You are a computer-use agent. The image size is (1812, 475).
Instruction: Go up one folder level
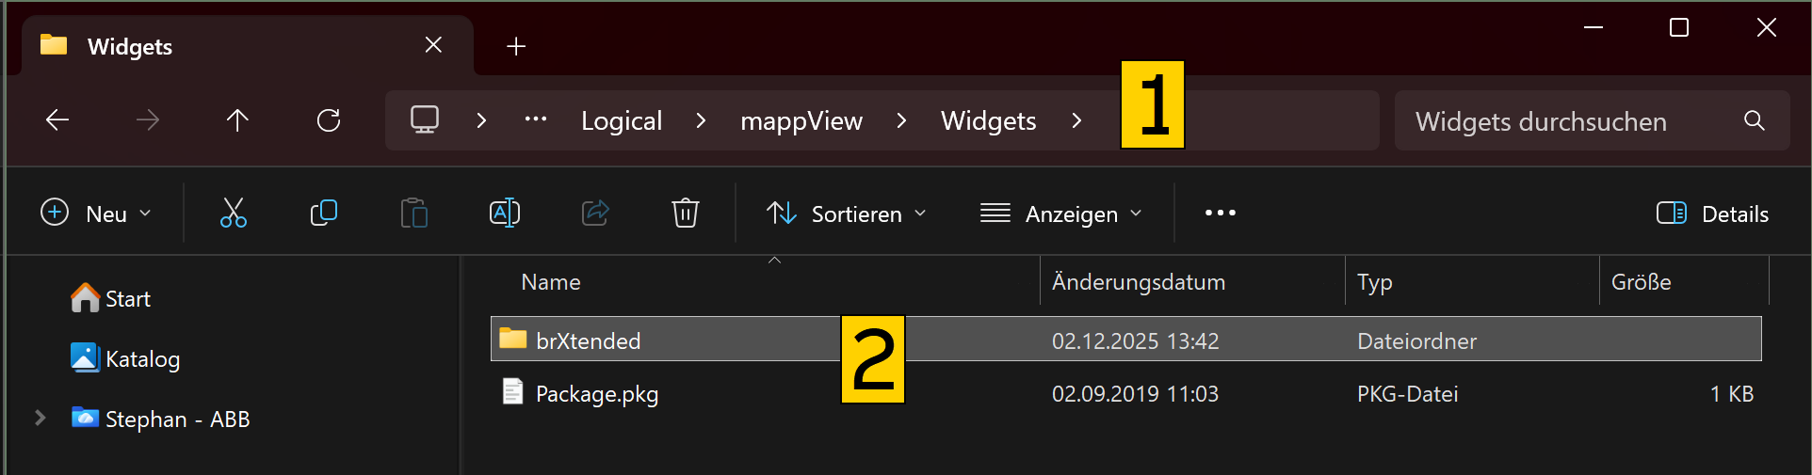pos(237,120)
